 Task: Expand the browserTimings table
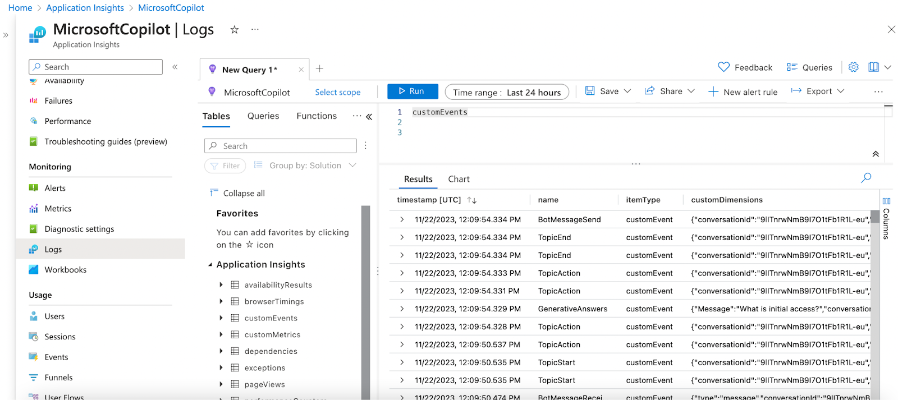[x=221, y=302]
